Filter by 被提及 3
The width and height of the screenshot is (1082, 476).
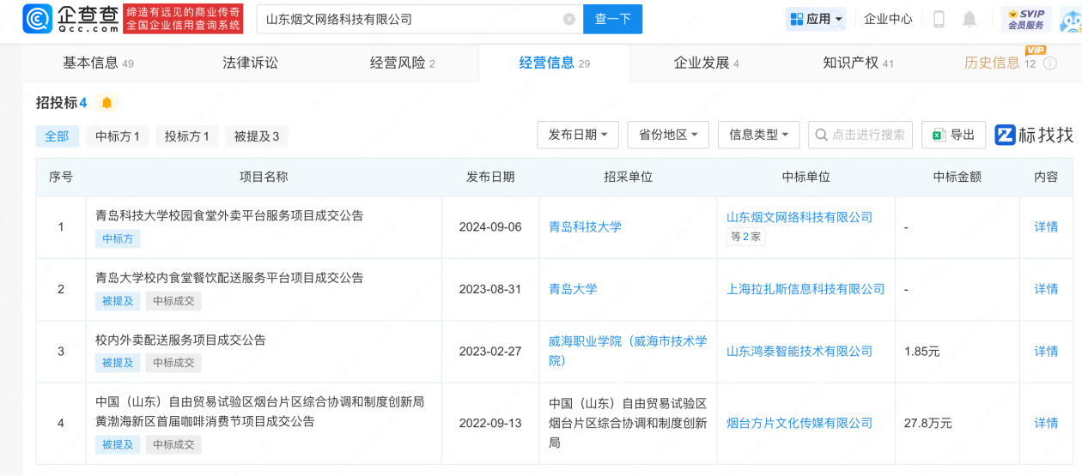click(257, 136)
